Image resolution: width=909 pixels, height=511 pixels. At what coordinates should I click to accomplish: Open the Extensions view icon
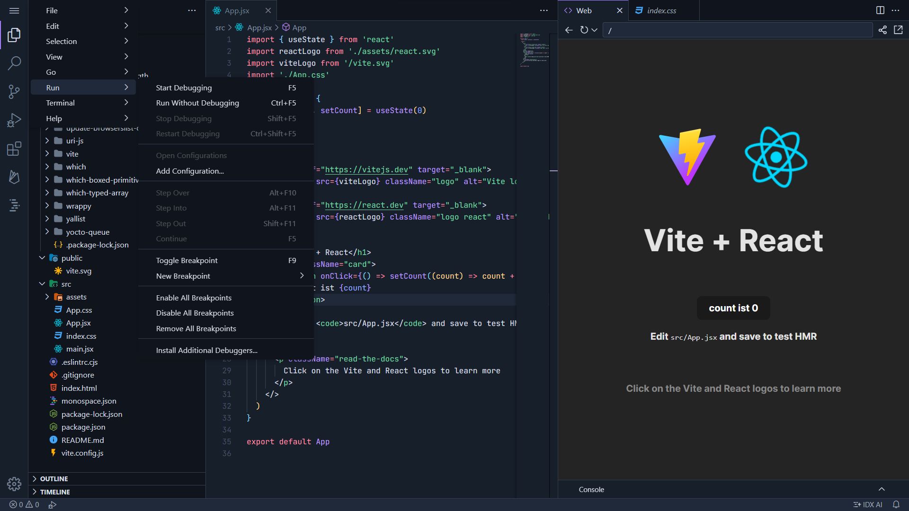[x=14, y=149]
